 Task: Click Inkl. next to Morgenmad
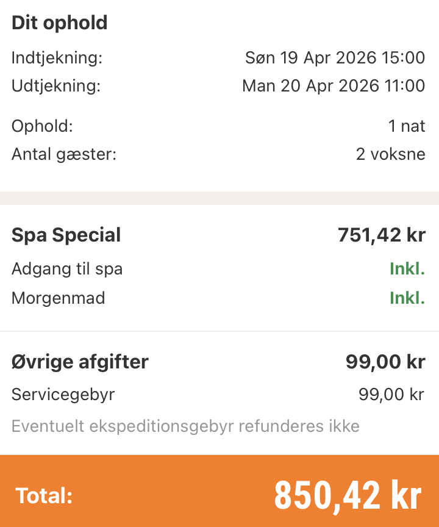point(407,298)
